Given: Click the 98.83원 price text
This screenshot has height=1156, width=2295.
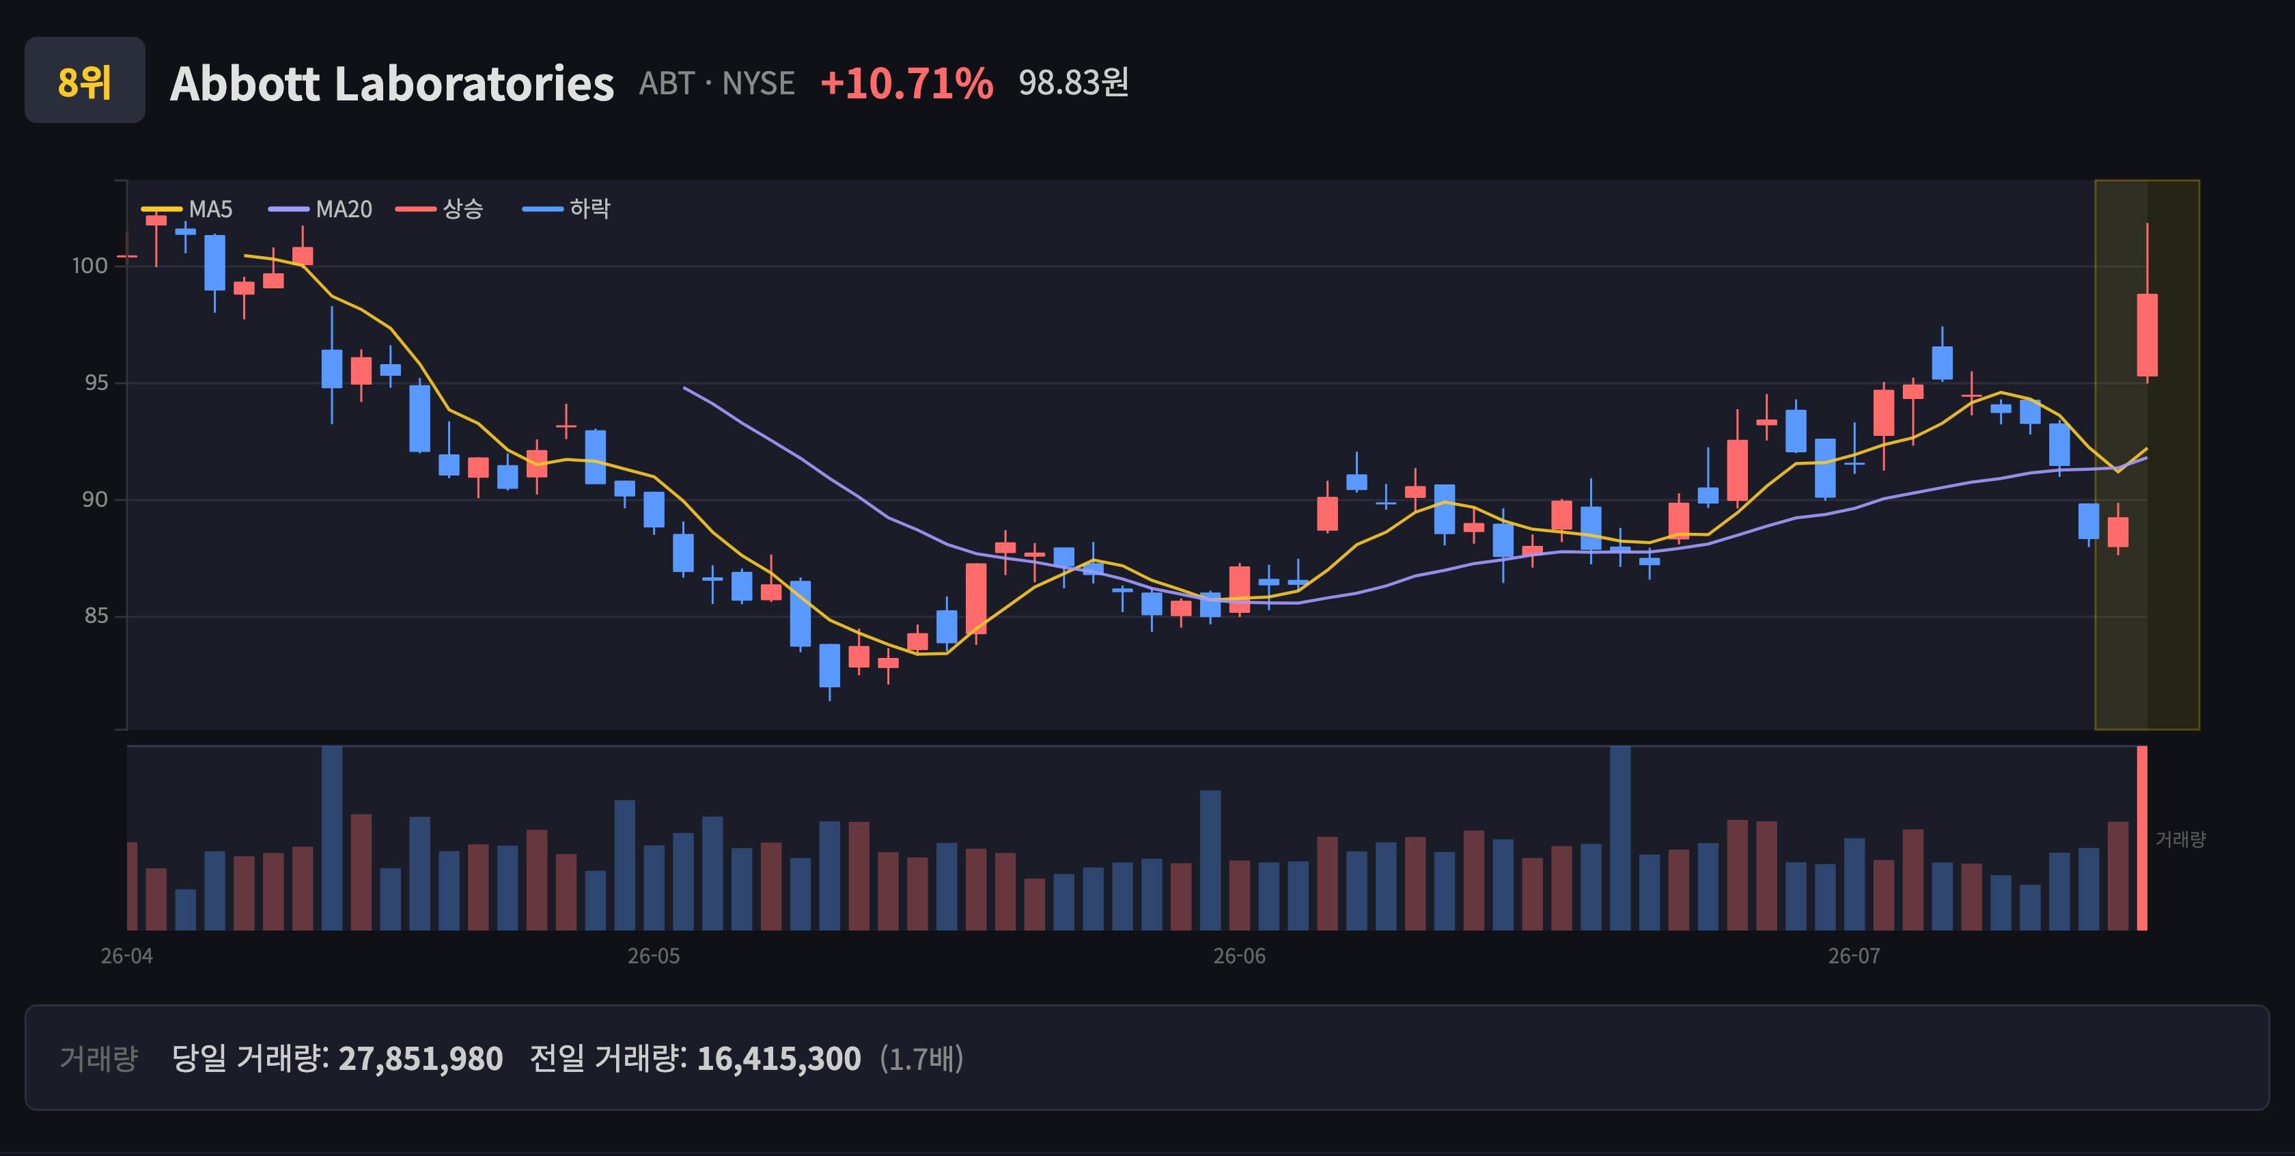Looking at the screenshot, I should tap(1074, 83).
